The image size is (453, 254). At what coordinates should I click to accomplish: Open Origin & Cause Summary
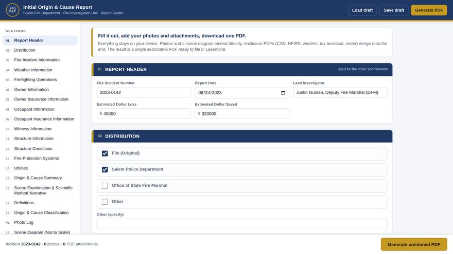click(40, 178)
